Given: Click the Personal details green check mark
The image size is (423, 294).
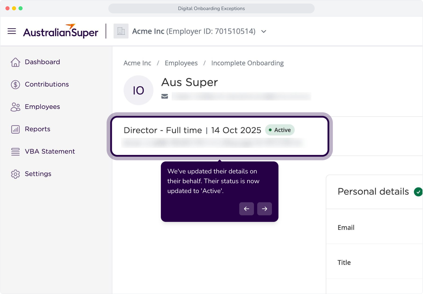Looking at the screenshot, I should click(x=418, y=192).
